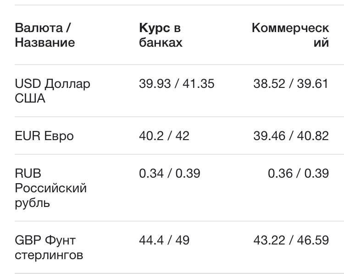Select the "USD Доллар США" currency name
Screen dimensions: 344x277
coord(52,91)
